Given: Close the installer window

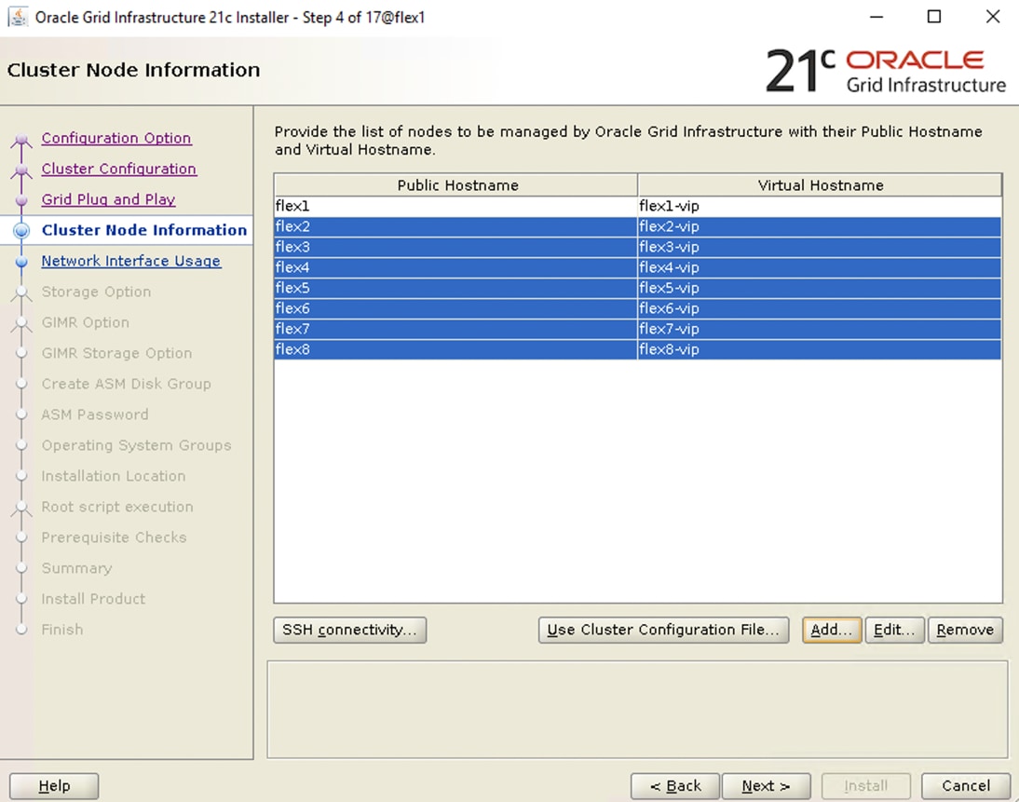Looking at the screenshot, I should point(992,17).
